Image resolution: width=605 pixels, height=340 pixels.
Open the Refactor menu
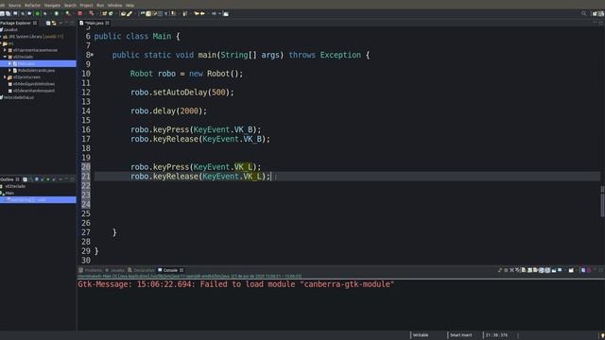point(32,6)
